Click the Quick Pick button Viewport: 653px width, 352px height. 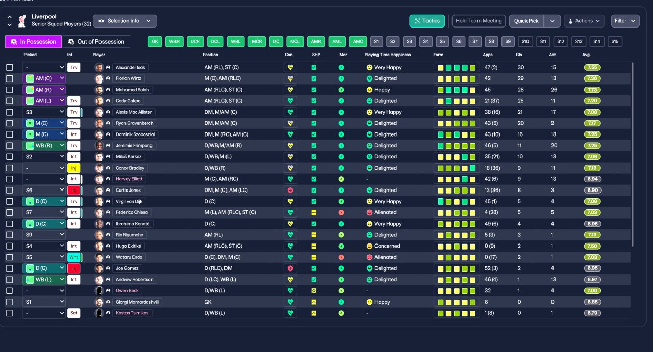point(526,21)
